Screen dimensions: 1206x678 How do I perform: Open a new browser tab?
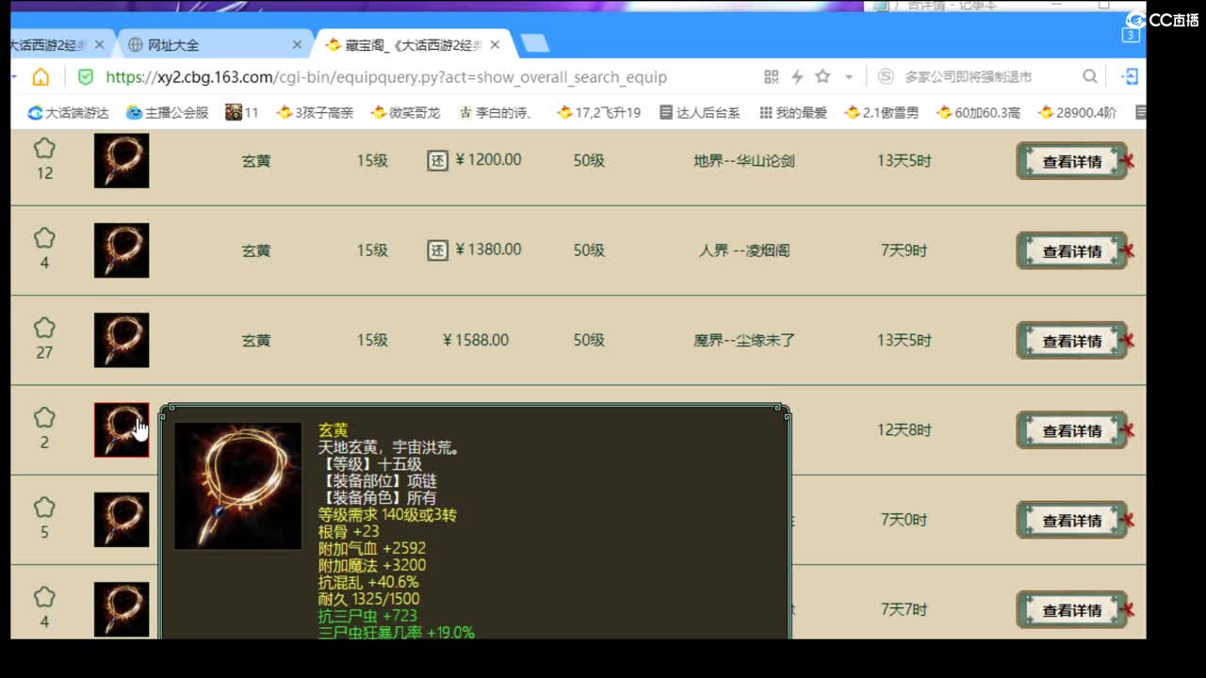point(534,43)
